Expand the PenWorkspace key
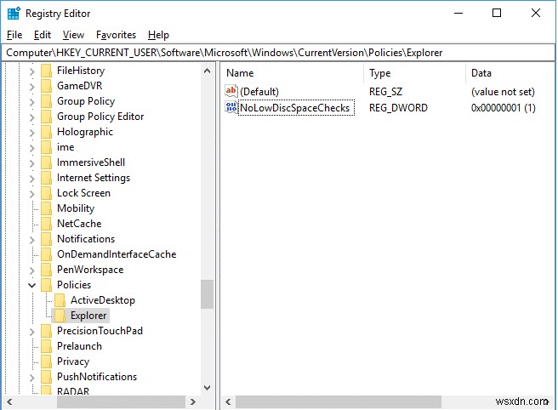The height and width of the screenshot is (410, 558). (32, 270)
